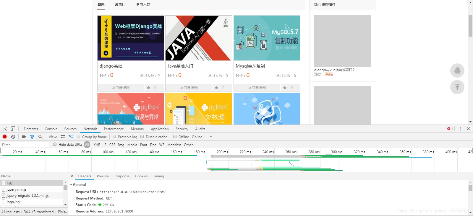Screen dimensions: 473x216
Task: Open the Elements panel tab
Action: pos(31,129)
